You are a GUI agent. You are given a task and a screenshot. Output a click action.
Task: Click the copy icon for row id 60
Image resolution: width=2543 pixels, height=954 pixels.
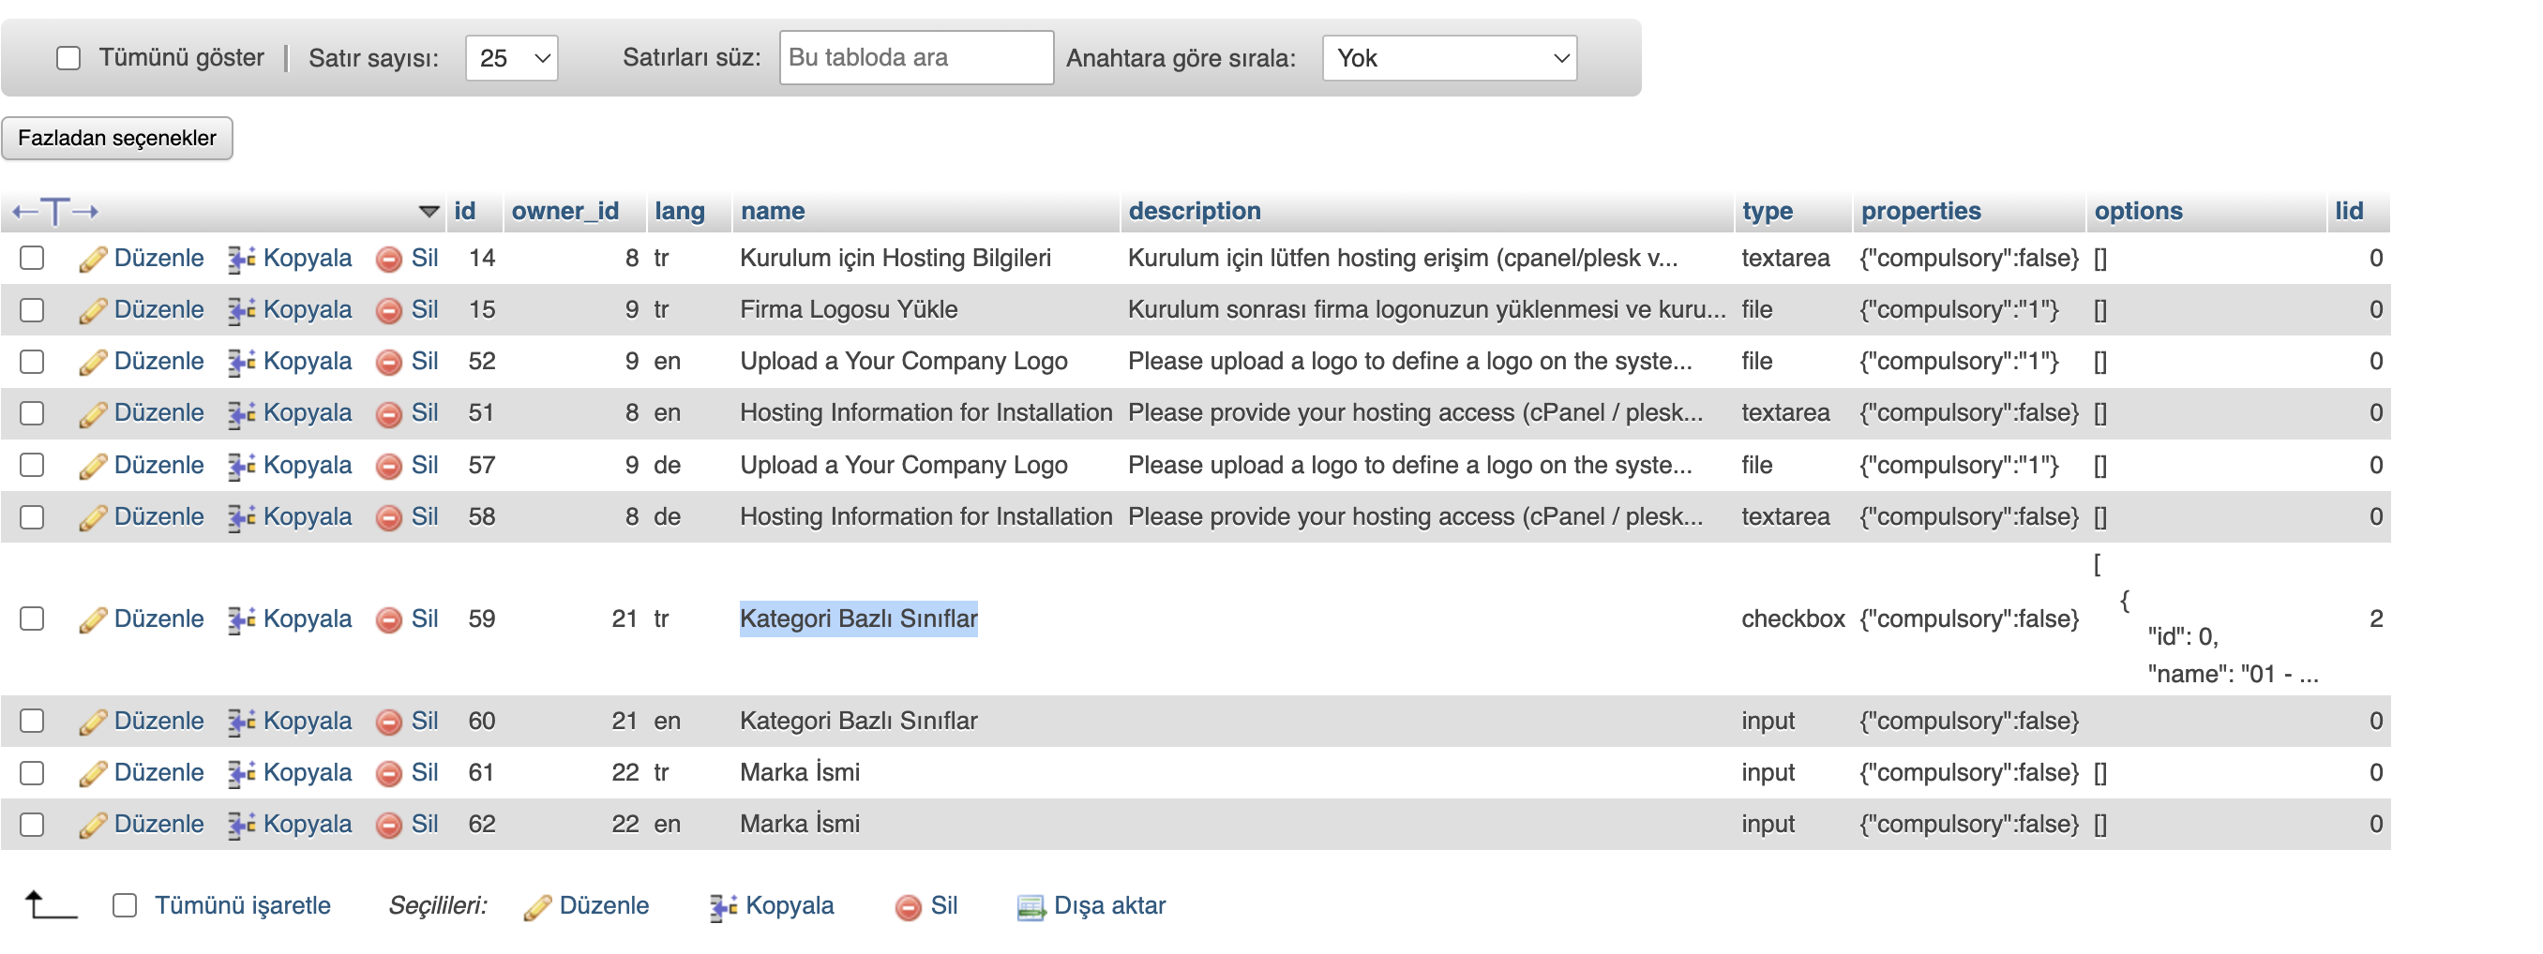point(241,723)
